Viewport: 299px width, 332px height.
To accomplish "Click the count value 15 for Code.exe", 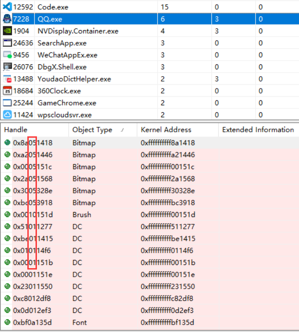I will (165, 7).
